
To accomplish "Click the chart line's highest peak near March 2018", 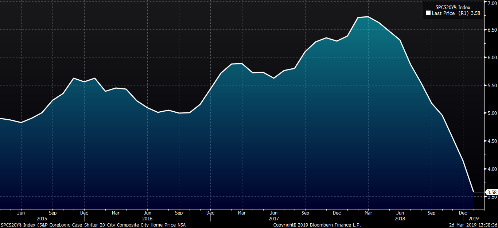I will click(367, 17).
